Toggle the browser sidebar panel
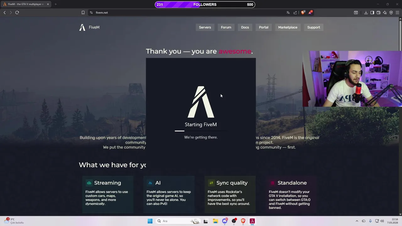This screenshot has width=402, height=226. 372,13
